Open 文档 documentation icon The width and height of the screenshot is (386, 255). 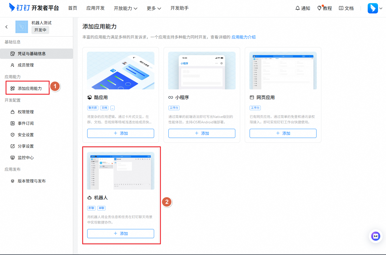pyautogui.click(x=346, y=8)
